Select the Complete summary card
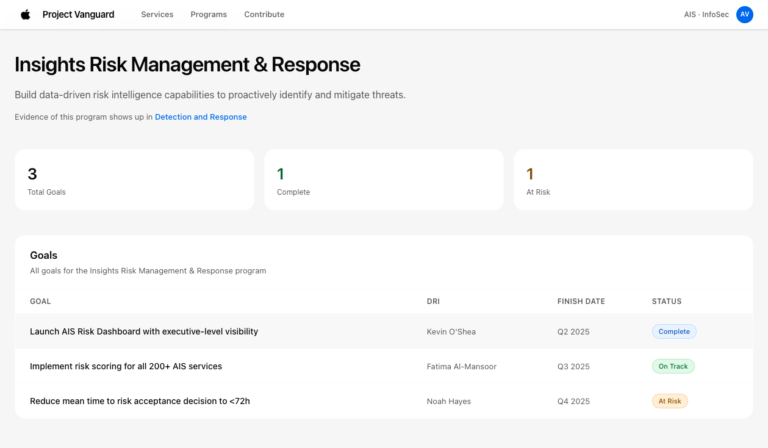Screen dimensions: 768x448 pos(384,179)
